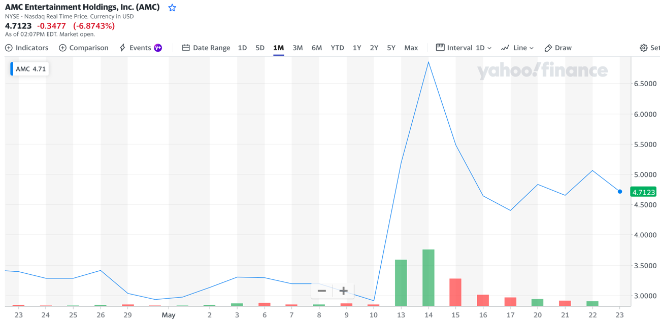Select the 1D range
The width and height of the screenshot is (660, 324).
coord(242,48)
